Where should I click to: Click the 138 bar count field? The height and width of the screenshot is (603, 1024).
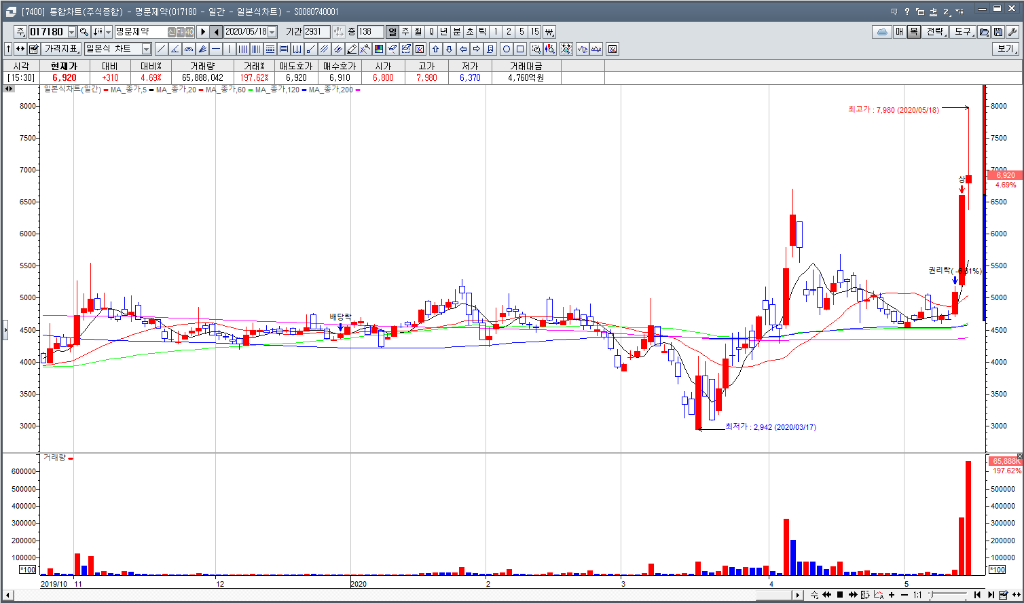pos(370,32)
